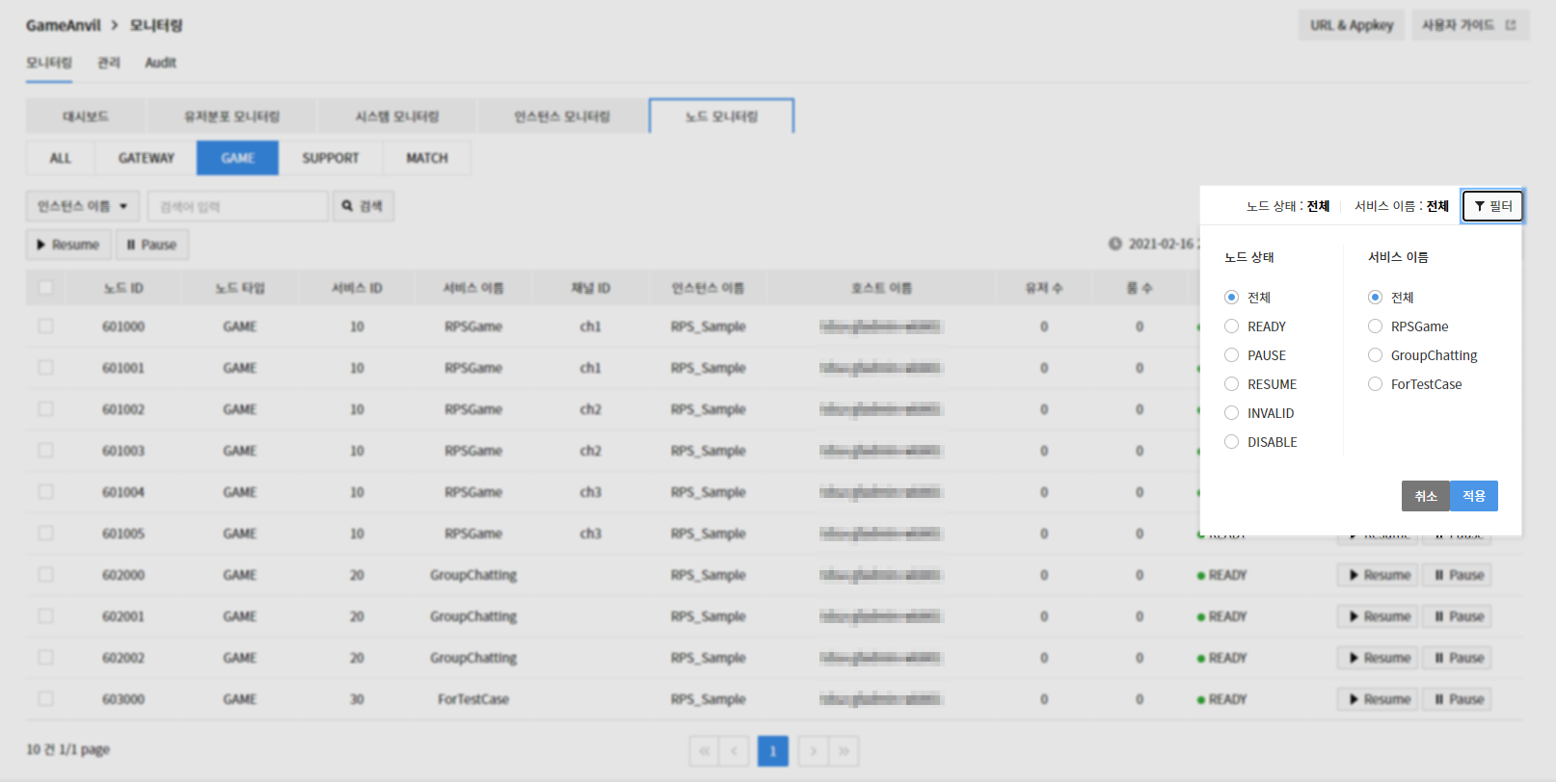1556x782 pixels.
Task: Select PAUSE node state radio
Action: [1231, 355]
